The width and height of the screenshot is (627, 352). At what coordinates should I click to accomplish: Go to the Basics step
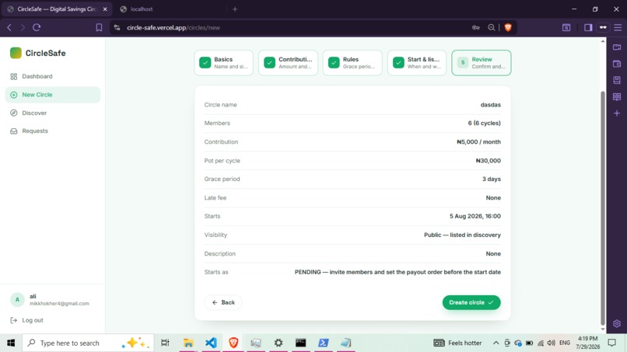coord(223,63)
